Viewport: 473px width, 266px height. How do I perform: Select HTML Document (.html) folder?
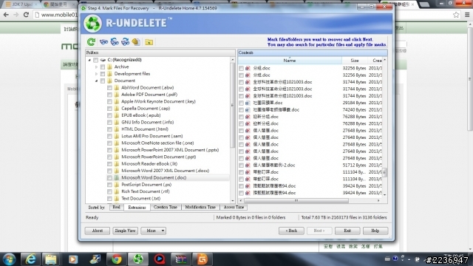coord(145,129)
